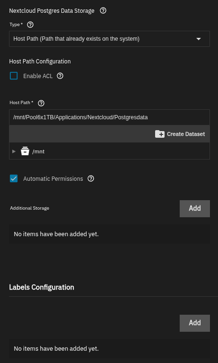Open the Host Path help tooltip
The image size is (218, 363).
(41, 103)
